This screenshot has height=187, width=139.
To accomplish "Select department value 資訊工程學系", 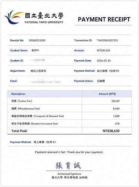I will tap(38, 71).
